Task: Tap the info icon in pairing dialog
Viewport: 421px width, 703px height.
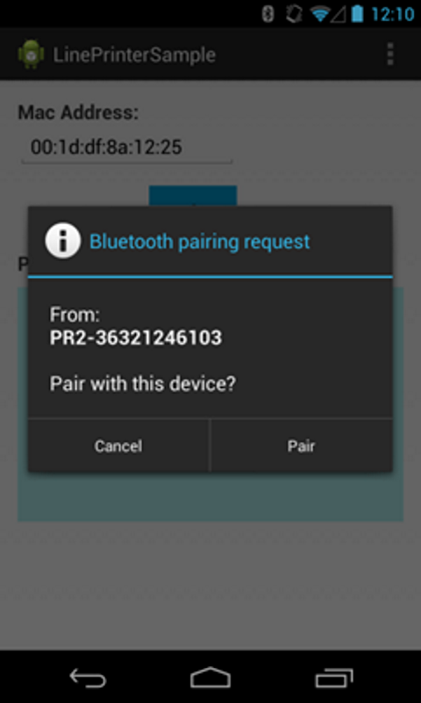Action: pos(62,241)
